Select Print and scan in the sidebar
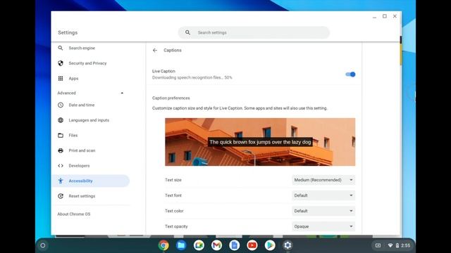 90,150
